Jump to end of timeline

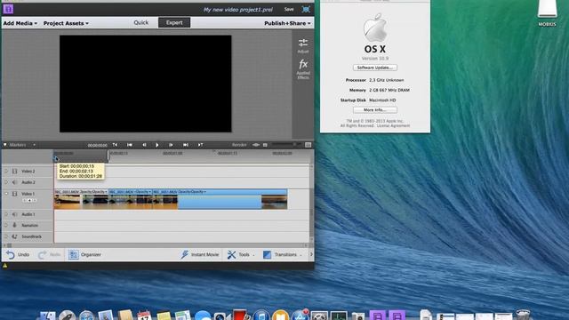(x=186, y=145)
